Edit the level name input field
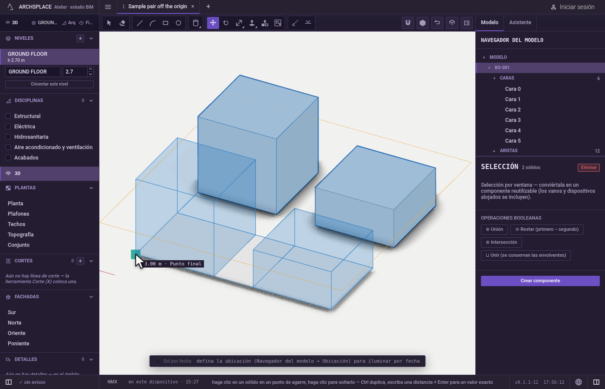Viewport: 605px width, 389px height. (x=33, y=72)
